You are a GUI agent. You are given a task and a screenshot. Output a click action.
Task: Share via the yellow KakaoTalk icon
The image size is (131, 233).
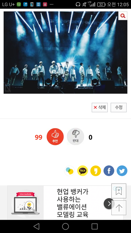83,171
